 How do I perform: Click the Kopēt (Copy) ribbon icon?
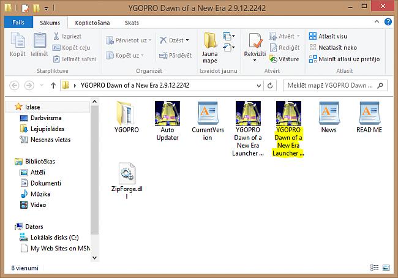point(18,40)
